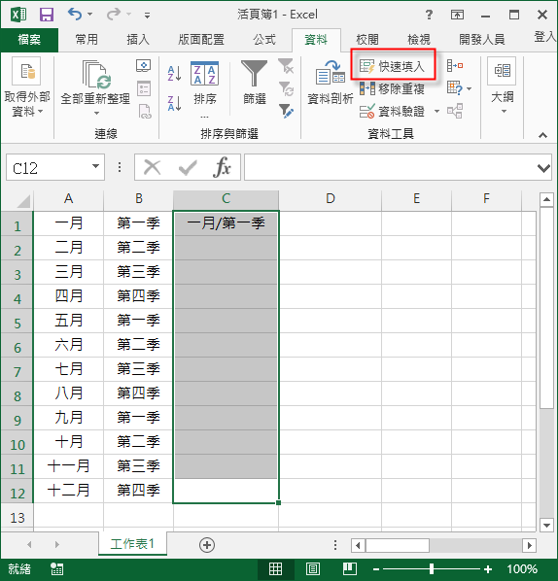Select cell with 一月/第一季

226,223
